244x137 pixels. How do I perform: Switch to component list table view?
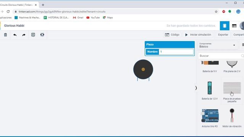234,26
